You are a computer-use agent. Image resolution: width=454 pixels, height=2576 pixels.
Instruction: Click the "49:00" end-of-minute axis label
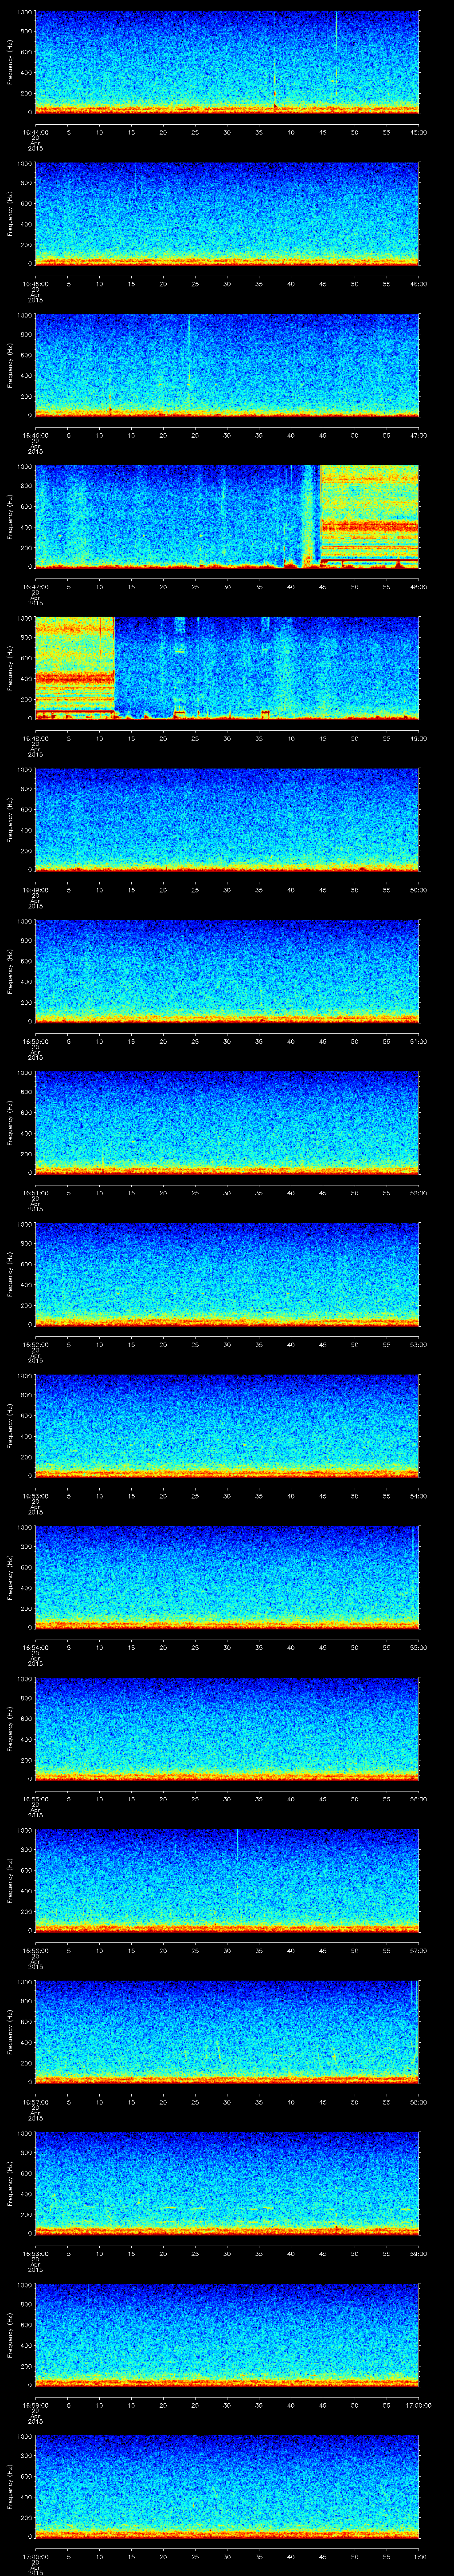419,738
